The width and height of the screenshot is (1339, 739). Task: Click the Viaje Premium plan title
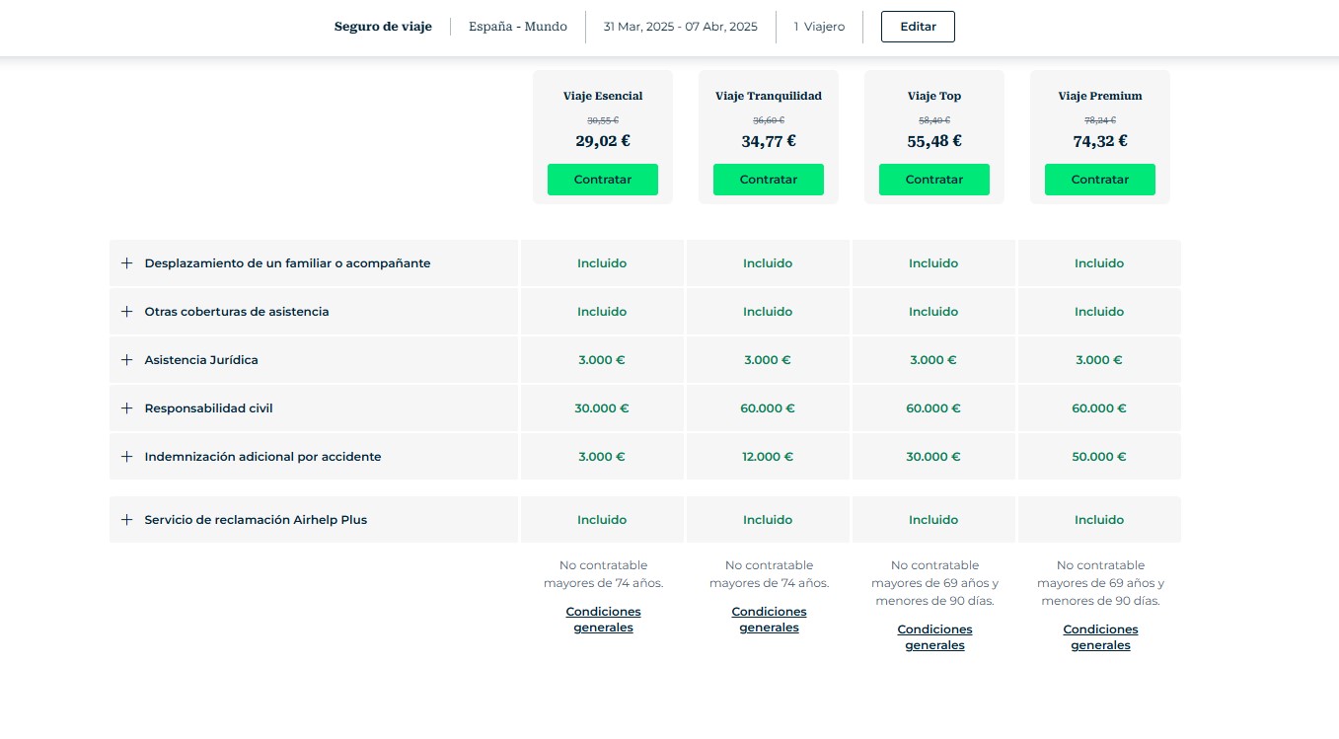[1100, 96]
